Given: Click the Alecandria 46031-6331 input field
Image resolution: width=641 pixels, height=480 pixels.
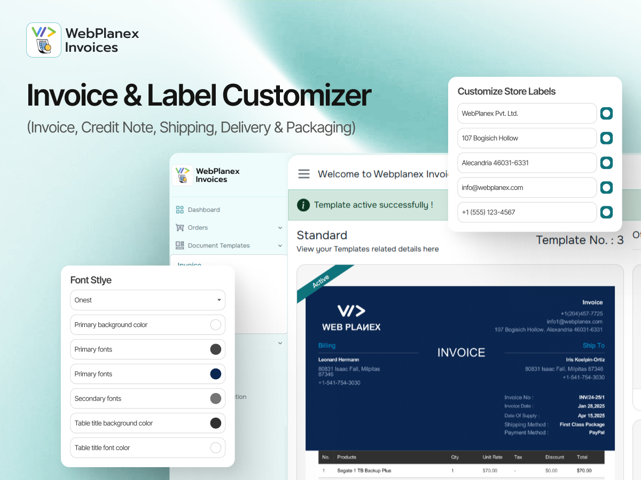Looking at the screenshot, I should pyautogui.click(x=527, y=163).
